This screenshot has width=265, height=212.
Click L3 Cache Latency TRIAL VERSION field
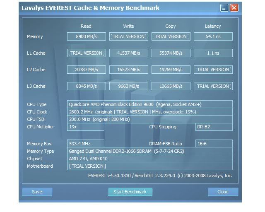(x=213, y=86)
